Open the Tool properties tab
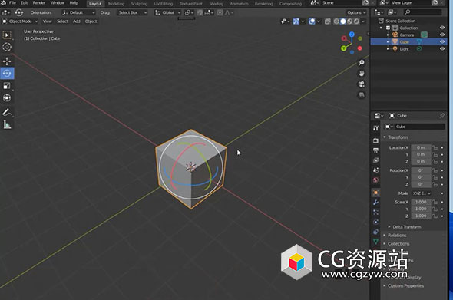 click(x=375, y=128)
